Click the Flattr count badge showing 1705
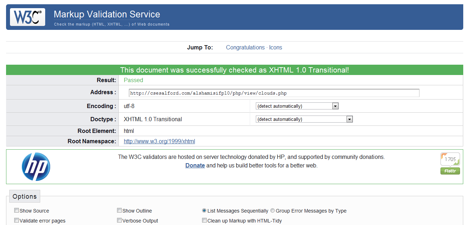470x225 pixels. click(x=450, y=159)
